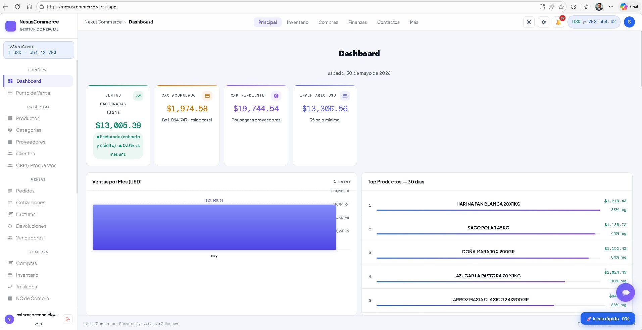Click the Ventas Facturadas trend icon
The height and width of the screenshot is (330, 642).
coord(138,96)
